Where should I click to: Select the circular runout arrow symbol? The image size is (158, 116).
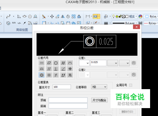pyautogui.click(x=56, y=75)
